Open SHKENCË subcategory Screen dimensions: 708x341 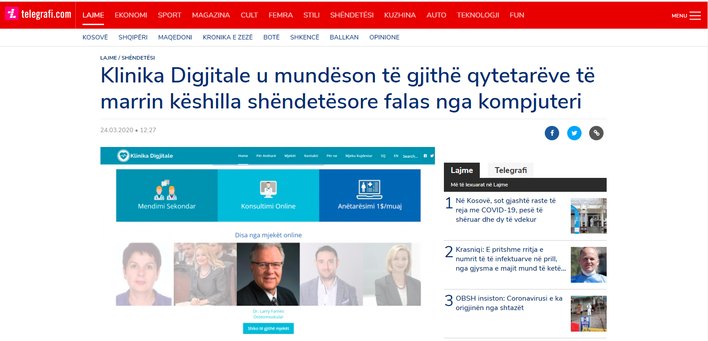point(304,37)
